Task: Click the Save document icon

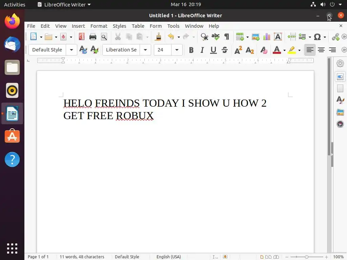Action: click(63, 37)
